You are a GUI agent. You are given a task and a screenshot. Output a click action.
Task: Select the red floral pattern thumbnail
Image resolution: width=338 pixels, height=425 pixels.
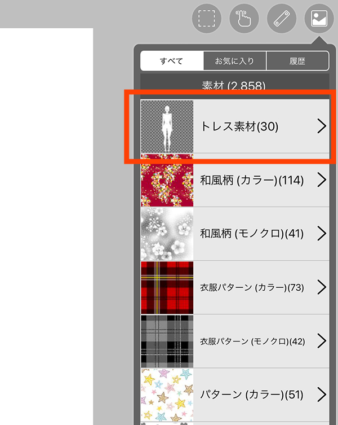(x=167, y=180)
